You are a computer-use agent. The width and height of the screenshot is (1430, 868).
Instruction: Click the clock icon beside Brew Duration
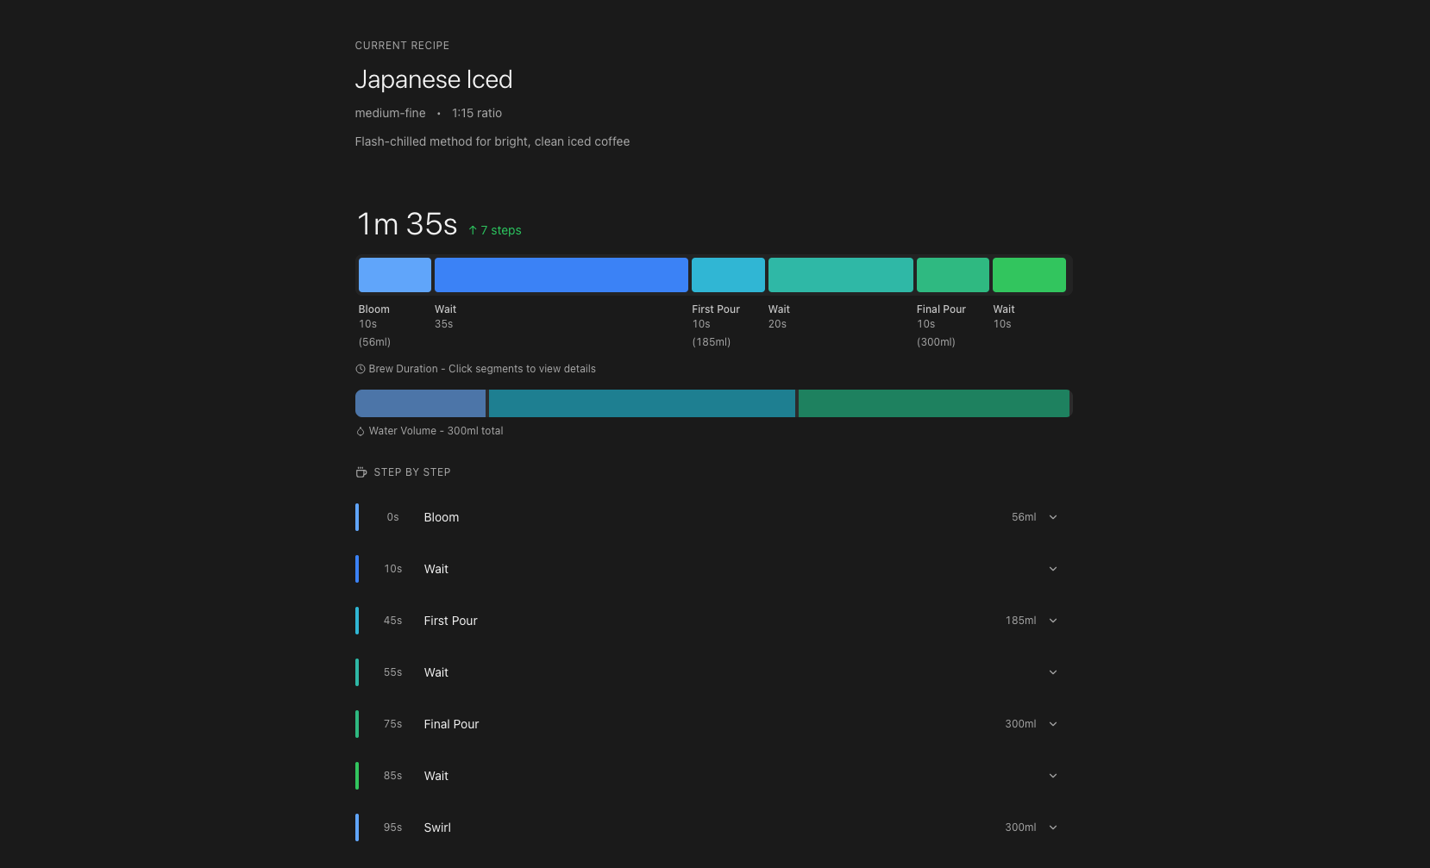[x=361, y=369]
